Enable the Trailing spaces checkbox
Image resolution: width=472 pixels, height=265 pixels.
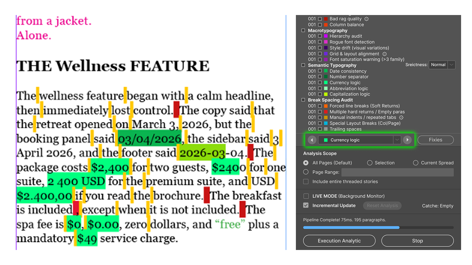[320, 129]
